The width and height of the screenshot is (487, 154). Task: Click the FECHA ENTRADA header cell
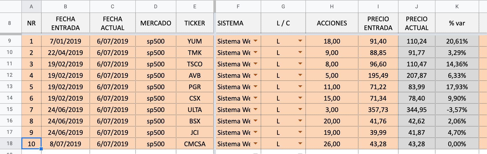point(65,23)
